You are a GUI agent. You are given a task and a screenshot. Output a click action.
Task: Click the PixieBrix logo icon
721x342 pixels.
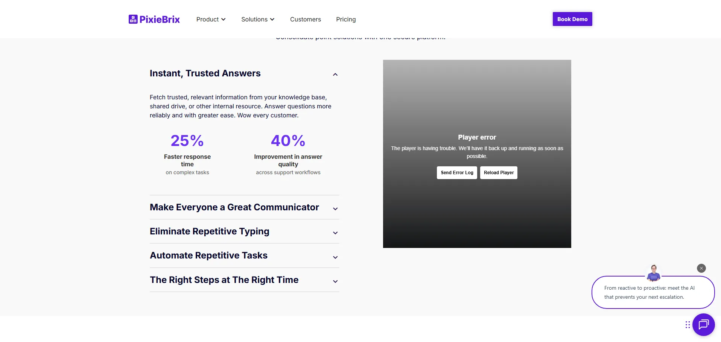[133, 19]
